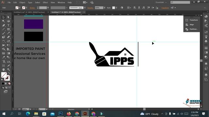Select the Free Transform tool
Image resolution: width=209 pixels, height=117 pixels.
8,45
